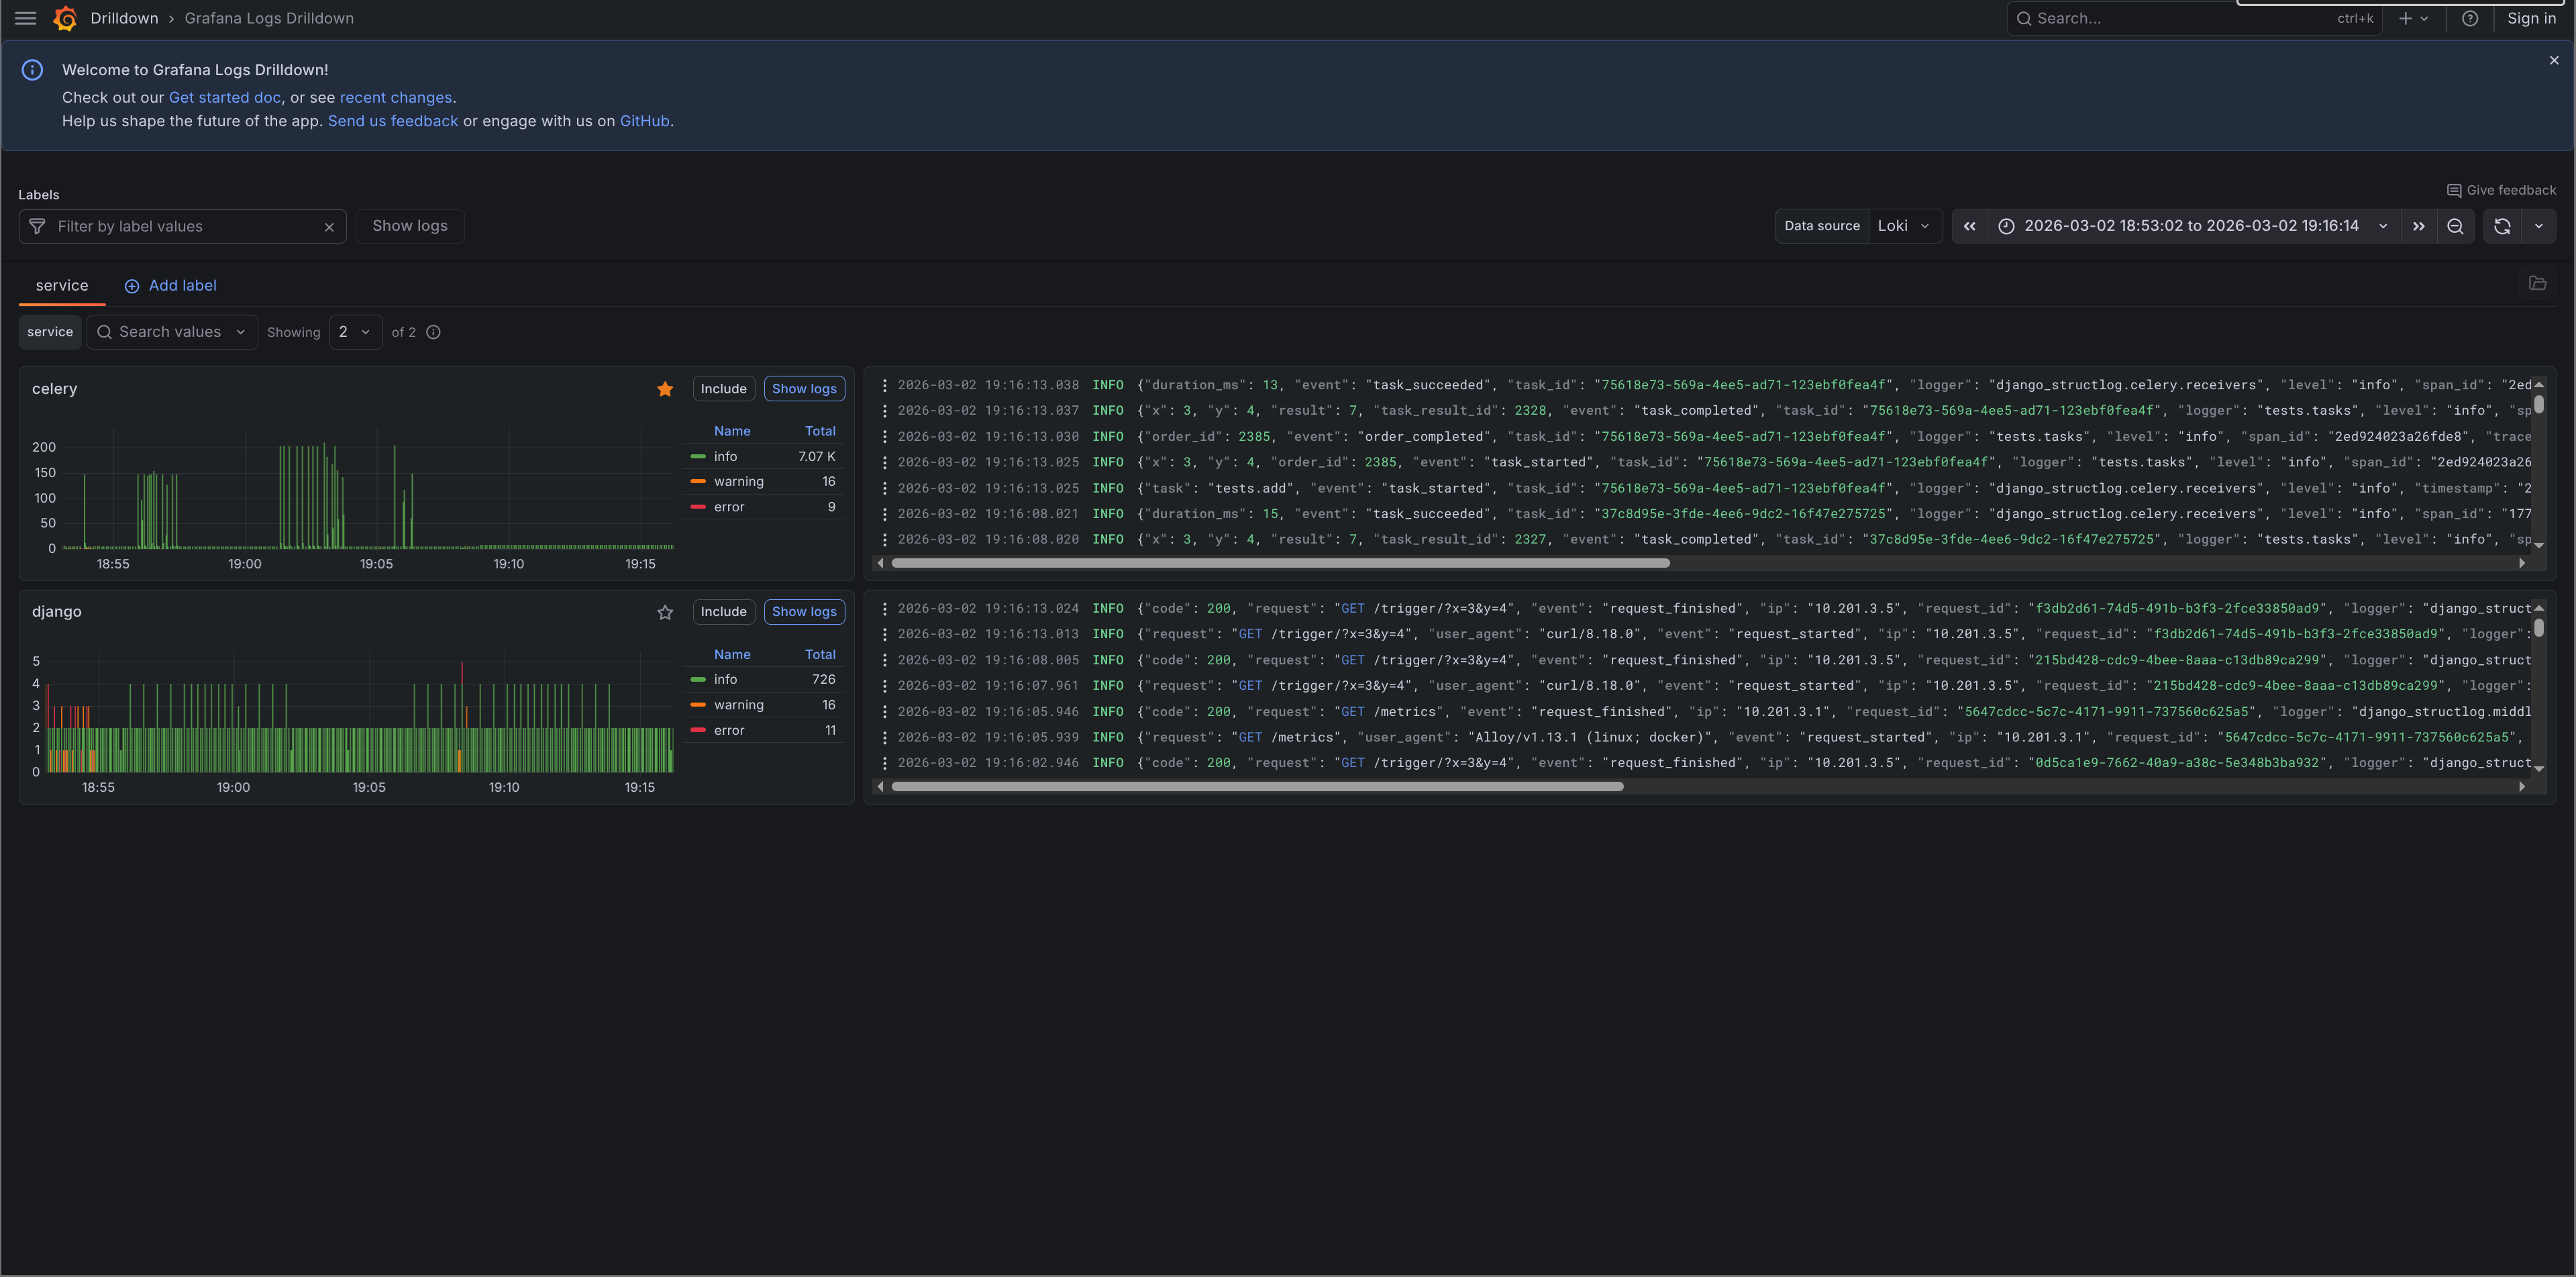The width and height of the screenshot is (2576, 1277).
Task: Expand the time range picker dropdown
Action: click(x=2383, y=226)
